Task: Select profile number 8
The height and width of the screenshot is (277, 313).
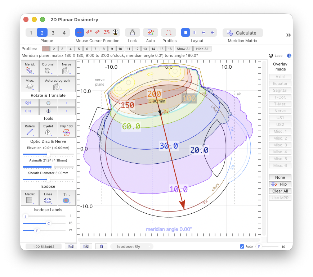Action: click(103, 49)
